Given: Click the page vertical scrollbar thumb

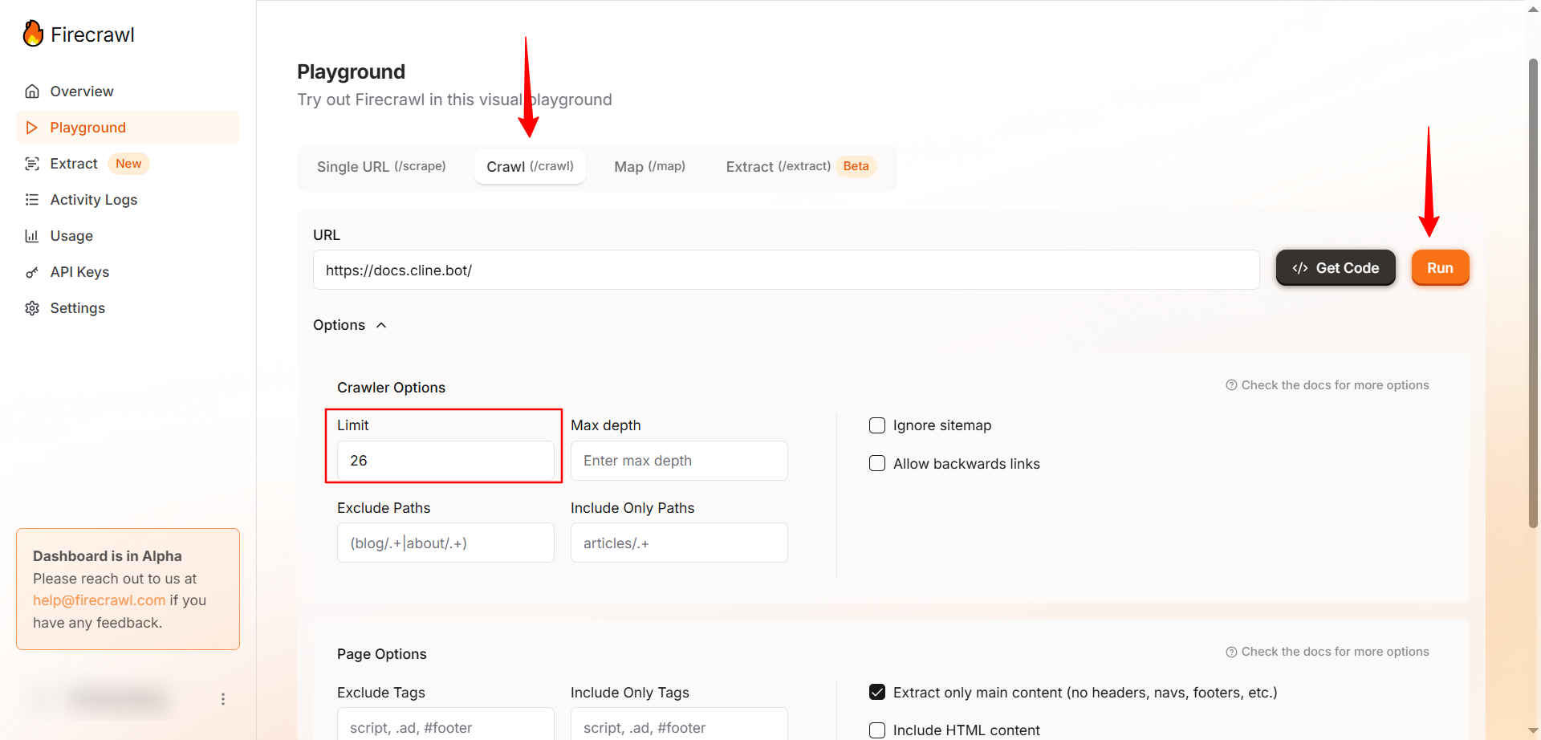Looking at the screenshot, I should pyautogui.click(x=1533, y=293).
